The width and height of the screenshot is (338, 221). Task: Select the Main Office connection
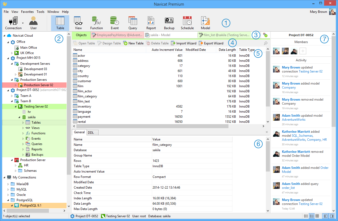[29, 48]
